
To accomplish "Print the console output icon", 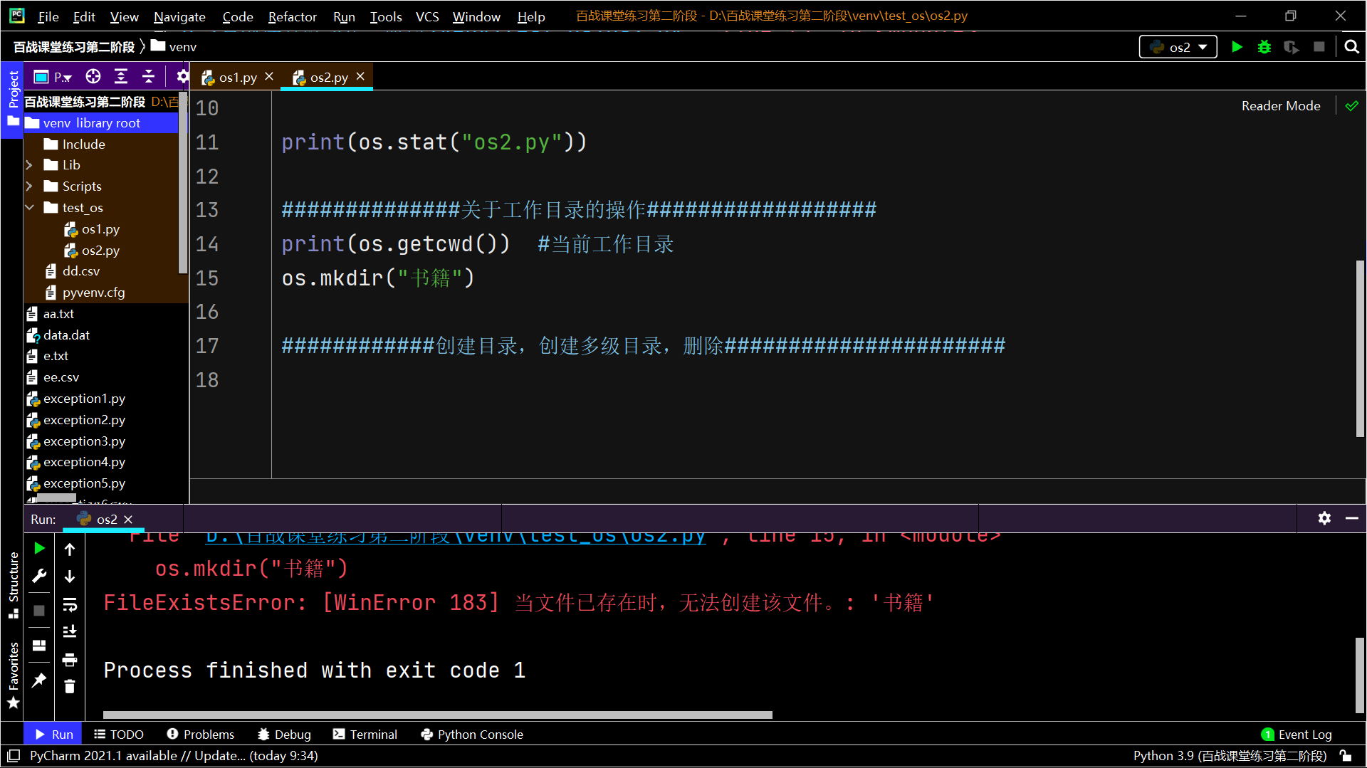I will click(70, 660).
